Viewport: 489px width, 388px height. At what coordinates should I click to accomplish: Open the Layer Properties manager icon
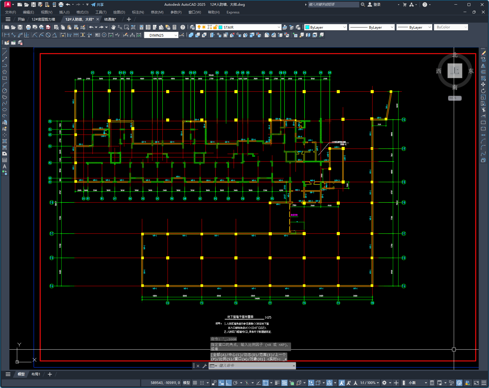192,27
